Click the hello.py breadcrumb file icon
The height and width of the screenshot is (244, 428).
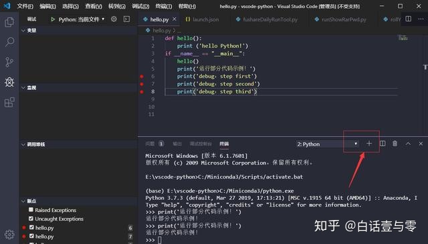(148, 30)
